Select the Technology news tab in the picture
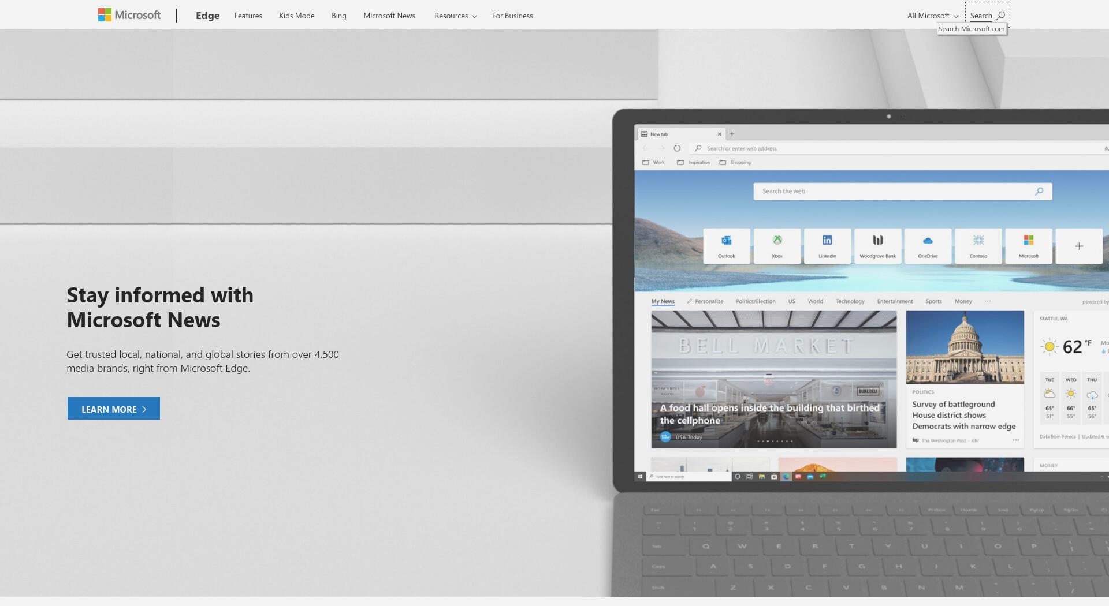This screenshot has width=1109, height=606. 850,301
